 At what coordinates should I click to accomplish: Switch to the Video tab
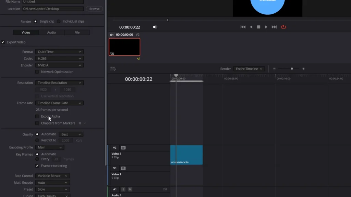(26, 32)
